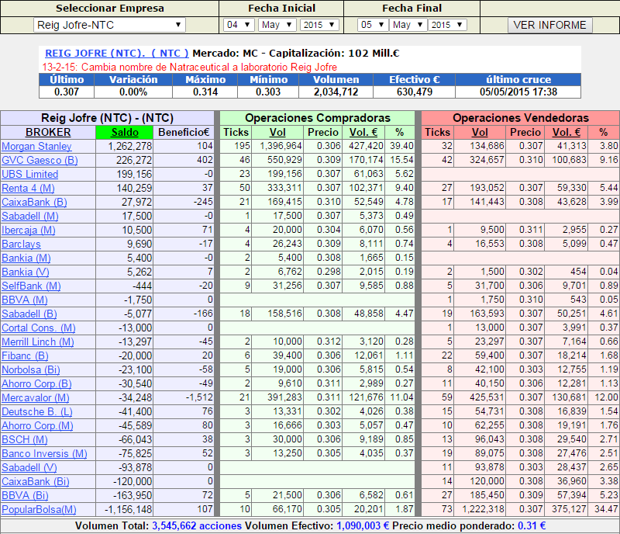This screenshot has height=534, width=620.
Task: Open the Cortal Cons. (M) broker link
Action: coord(38,328)
